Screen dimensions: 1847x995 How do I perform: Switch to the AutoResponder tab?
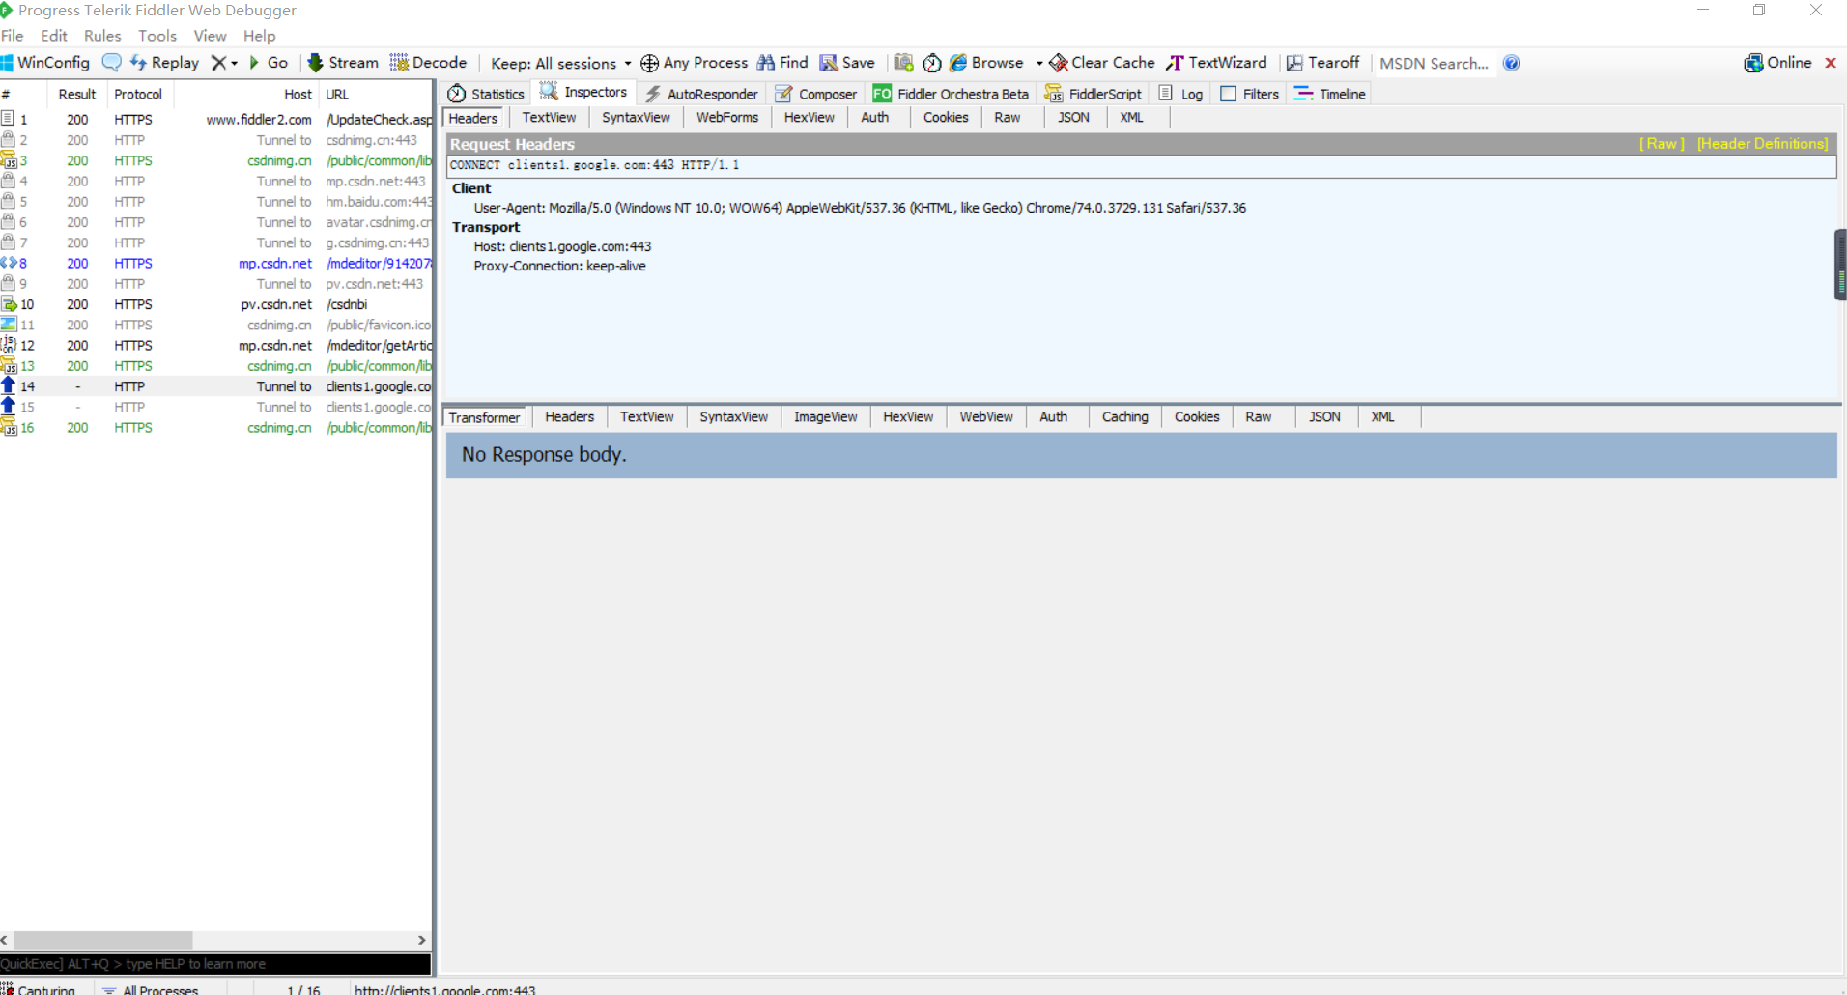702,94
